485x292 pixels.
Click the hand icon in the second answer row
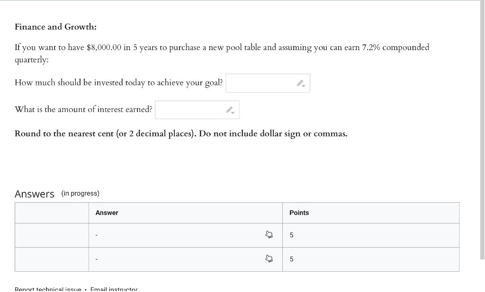[x=269, y=259]
